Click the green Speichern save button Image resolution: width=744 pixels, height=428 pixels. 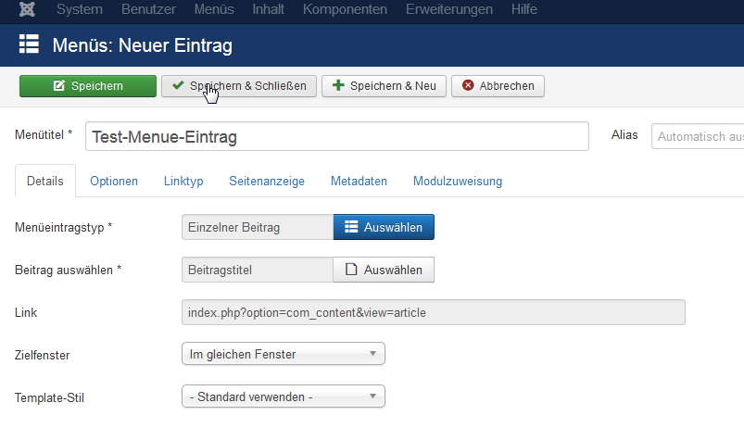tap(88, 86)
